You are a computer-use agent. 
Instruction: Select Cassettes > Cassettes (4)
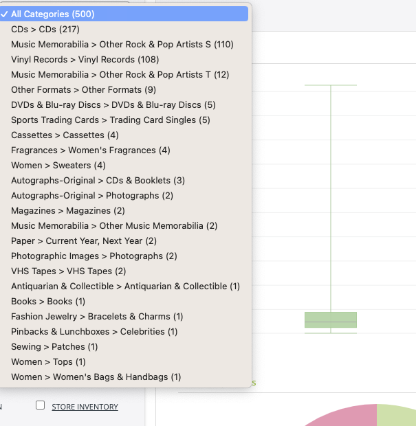pyautogui.click(x=124, y=135)
